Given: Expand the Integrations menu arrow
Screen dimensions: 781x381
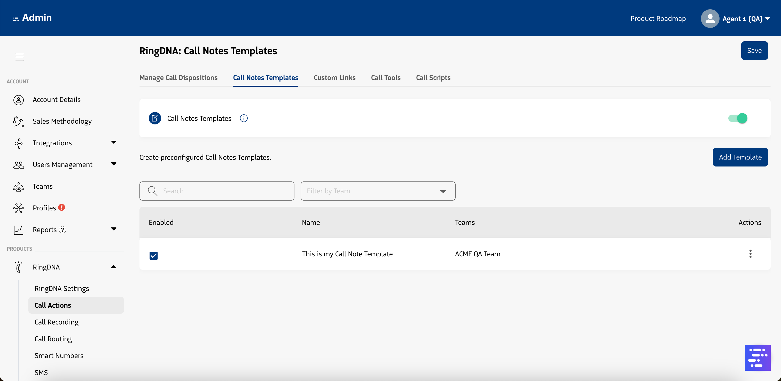Looking at the screenshot, I should [114, 142].
